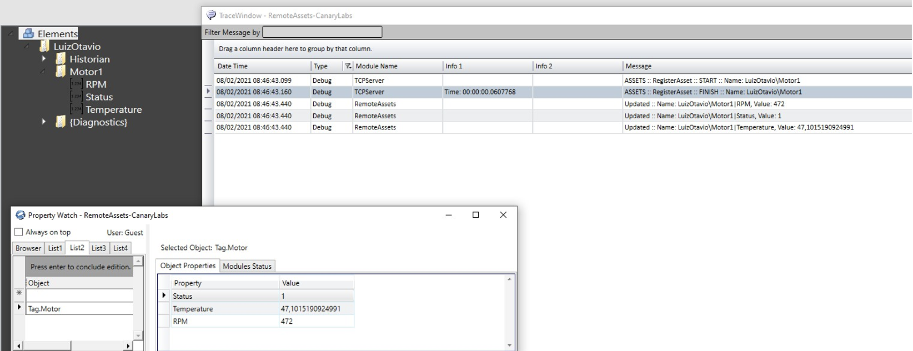Viewport: 913px width, 351px height.
Task: Select the RegisterAsset START trace row
Action: click(x=563, y=81)
